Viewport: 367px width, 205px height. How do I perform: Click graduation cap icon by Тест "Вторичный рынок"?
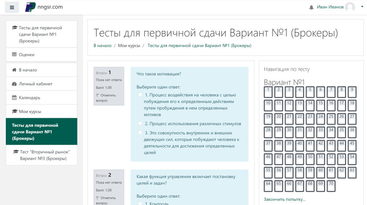(x=16, y=152)
